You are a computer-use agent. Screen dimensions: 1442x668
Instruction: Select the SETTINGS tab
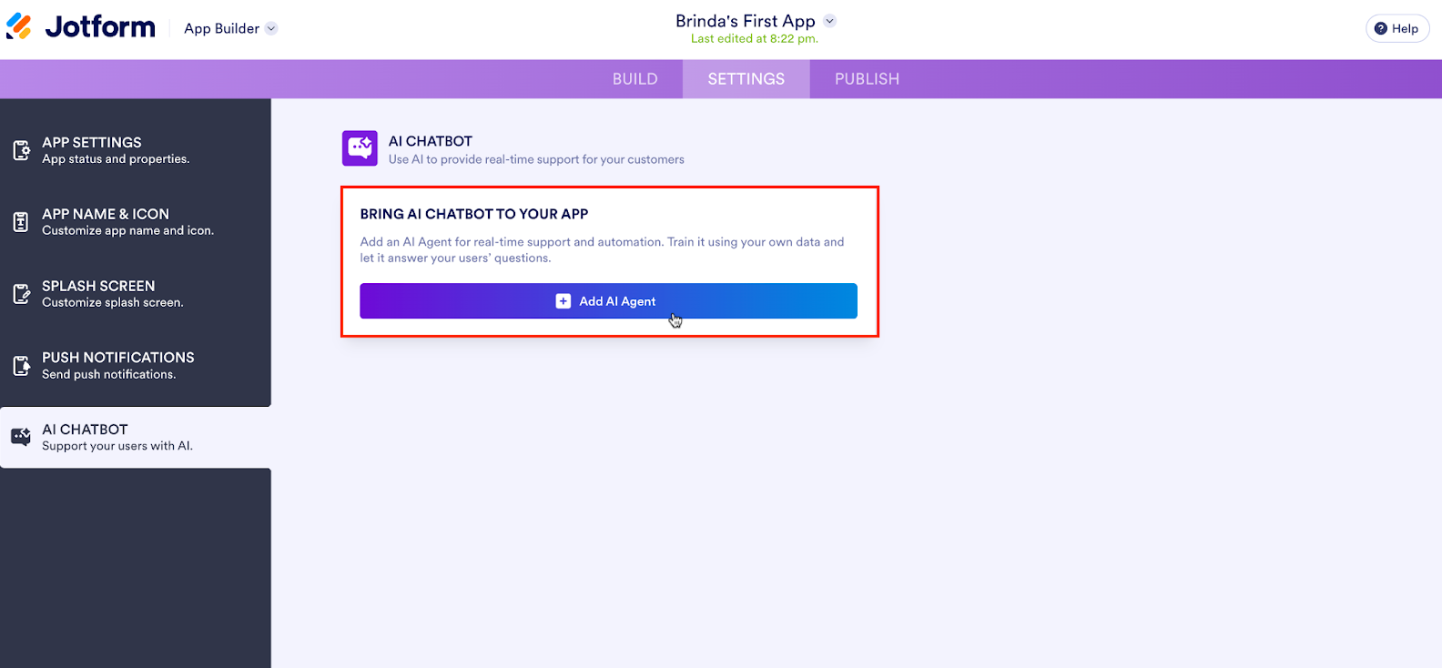point(746,79)
